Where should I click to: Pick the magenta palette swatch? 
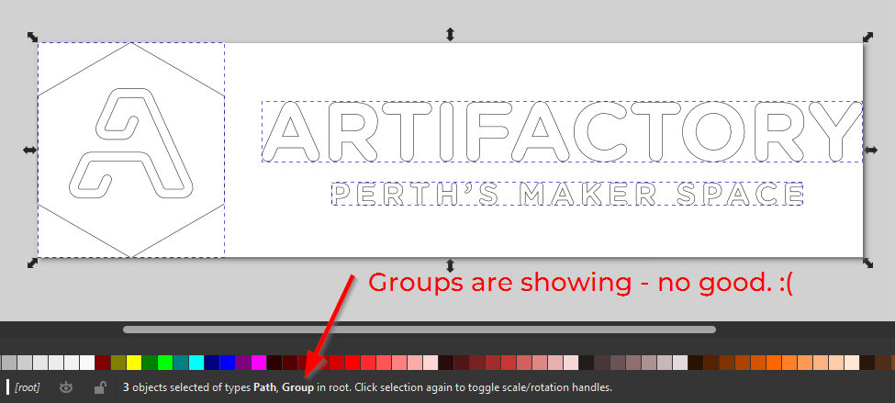pos(259,363)
